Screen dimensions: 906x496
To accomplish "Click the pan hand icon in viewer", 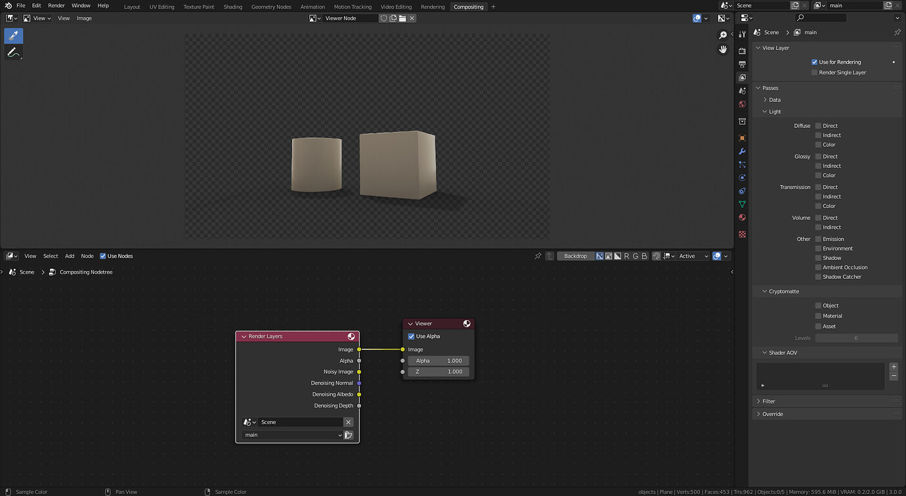I will [x=723, y=49].
